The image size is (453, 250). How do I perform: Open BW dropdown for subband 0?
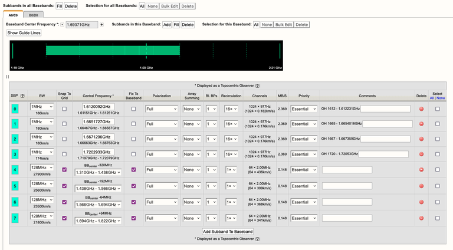42,107
